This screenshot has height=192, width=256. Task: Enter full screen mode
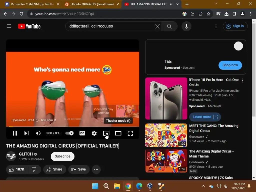click(x=130, y=133)
